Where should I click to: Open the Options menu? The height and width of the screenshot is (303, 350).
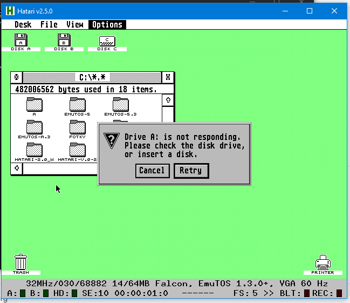tap(107, 24)
